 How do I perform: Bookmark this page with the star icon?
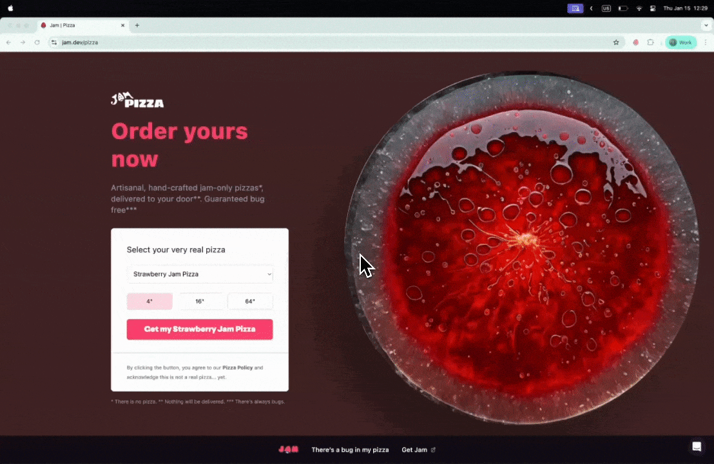click(x=616, y=43)
